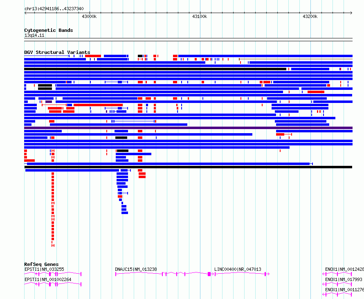Open the EPSTI1|NM_033255 gene label
The width and height of the screenshot is (364, 299).
click(x=44, y=269)
